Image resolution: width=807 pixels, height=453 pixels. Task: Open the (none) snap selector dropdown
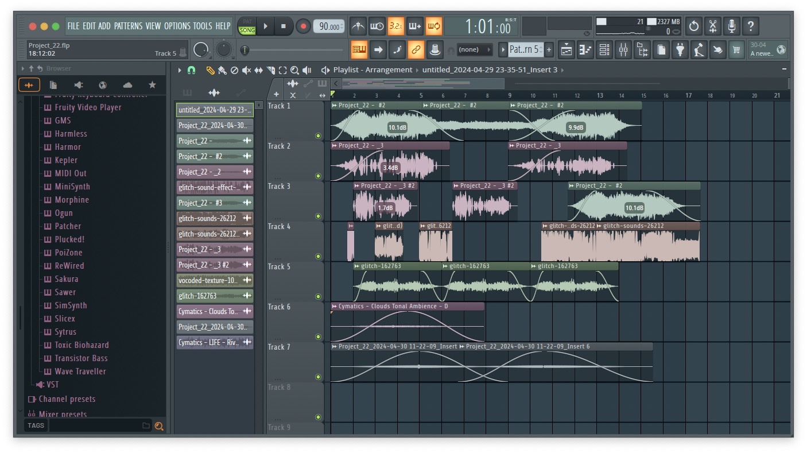(474, 50)
